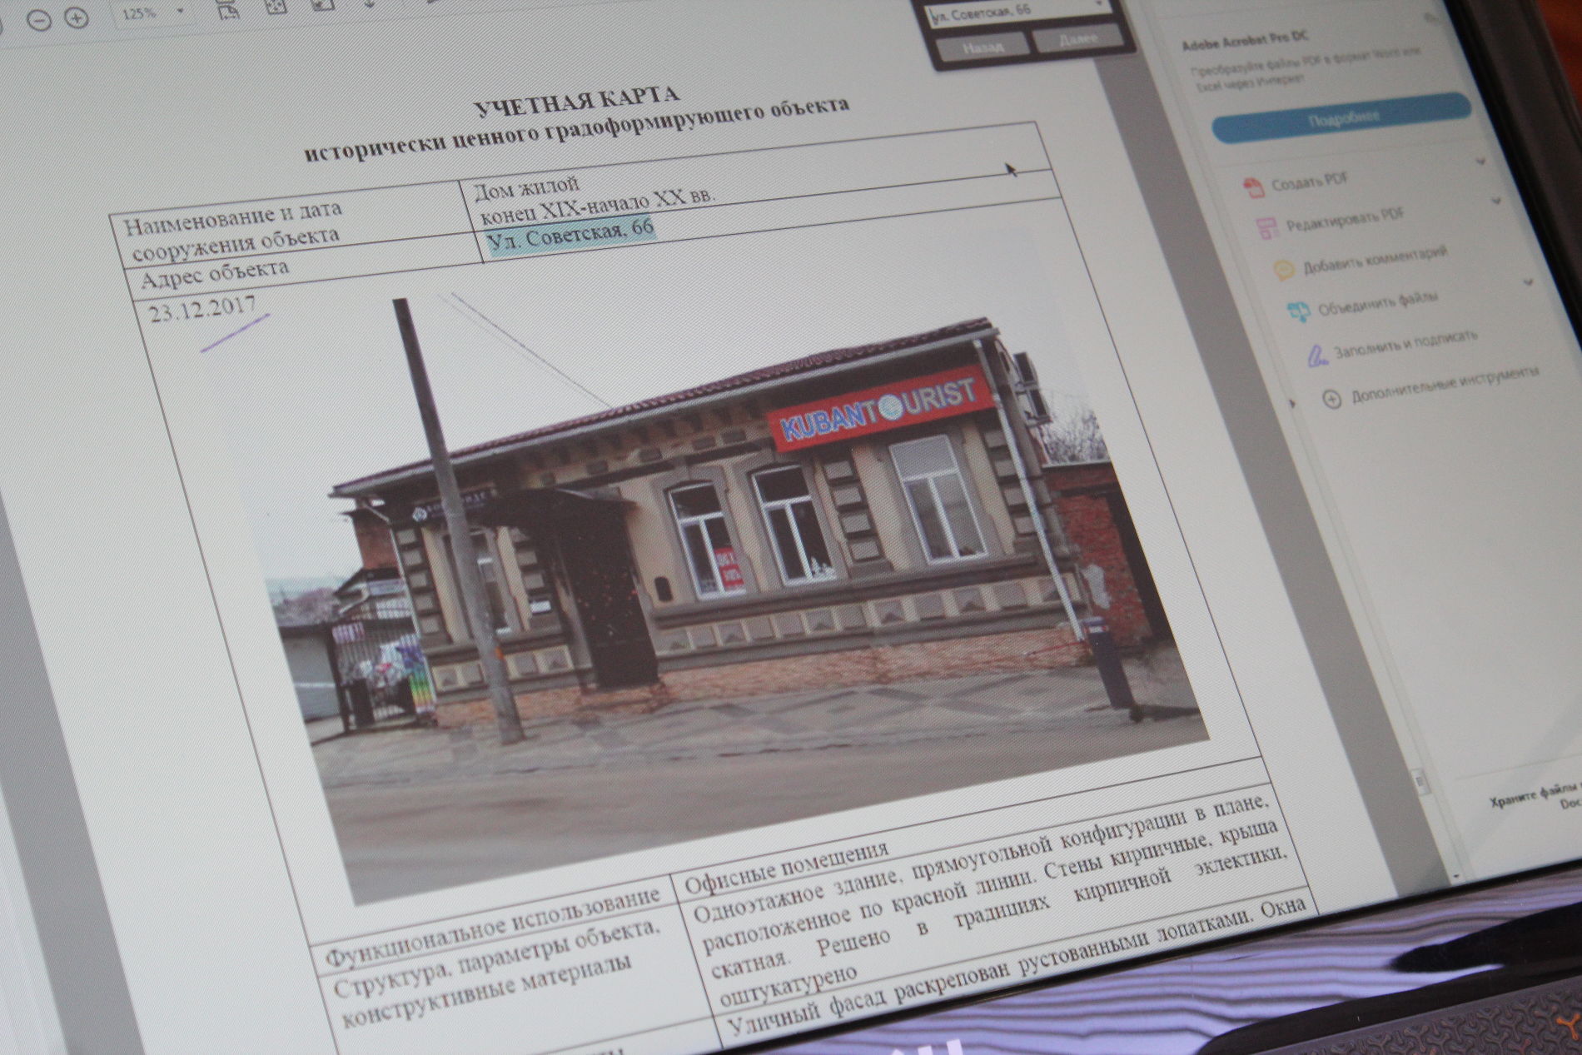This screenshot has height=1055, width=1582.
Task: Click the Создать PDF tool icon
Action: [1253, 187]
